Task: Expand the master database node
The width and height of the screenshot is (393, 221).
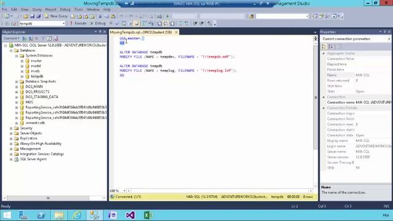Action: point(22,61)
